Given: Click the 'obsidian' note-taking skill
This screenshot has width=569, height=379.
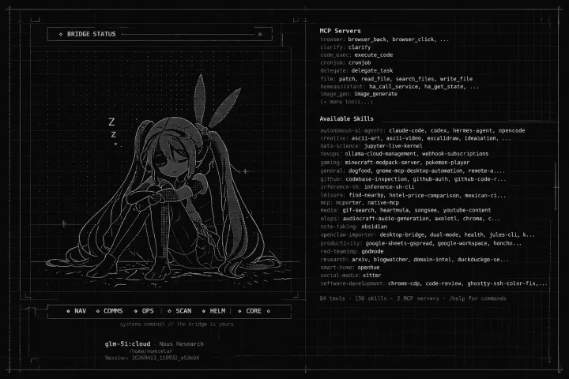Looking at the screenshot, I should 374,227.
